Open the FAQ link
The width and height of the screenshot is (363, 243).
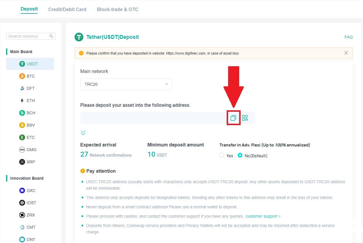[348, 37]
